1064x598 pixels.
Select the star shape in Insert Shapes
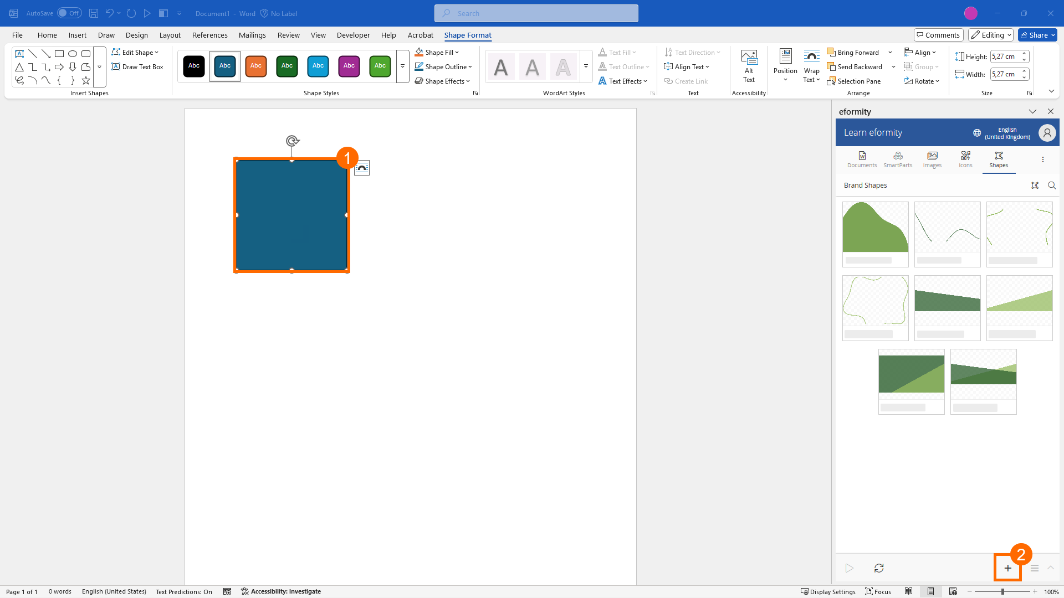[86, 80]
